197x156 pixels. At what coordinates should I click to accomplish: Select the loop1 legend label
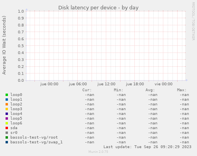(16, 100)
